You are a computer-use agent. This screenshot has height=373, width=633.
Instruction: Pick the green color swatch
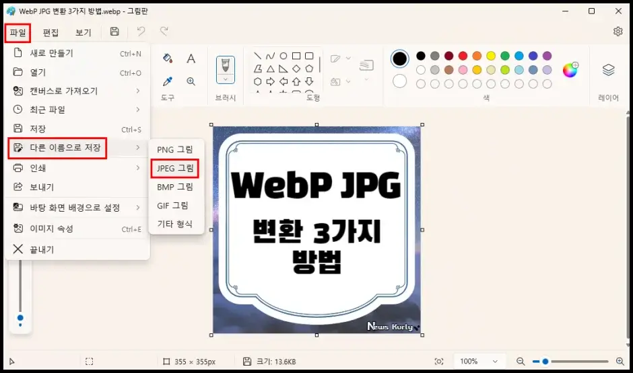pos(505,56)
